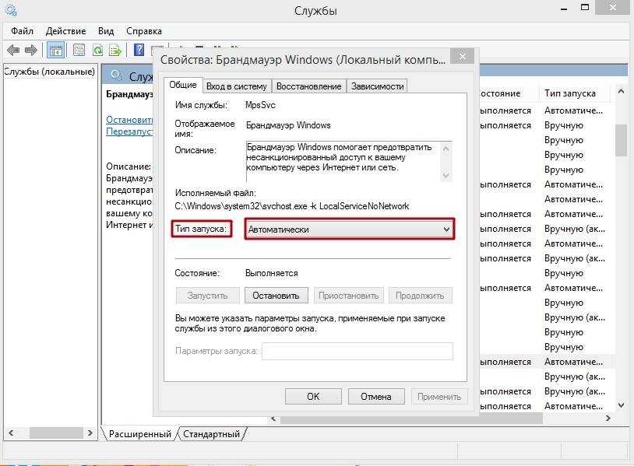Viewport: 634px width, 466px height.
Task: Open the Зависимости tab
Action: (377, 86)
